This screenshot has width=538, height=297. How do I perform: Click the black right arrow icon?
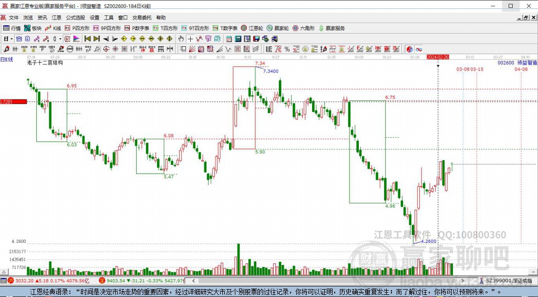pos(115,39)
